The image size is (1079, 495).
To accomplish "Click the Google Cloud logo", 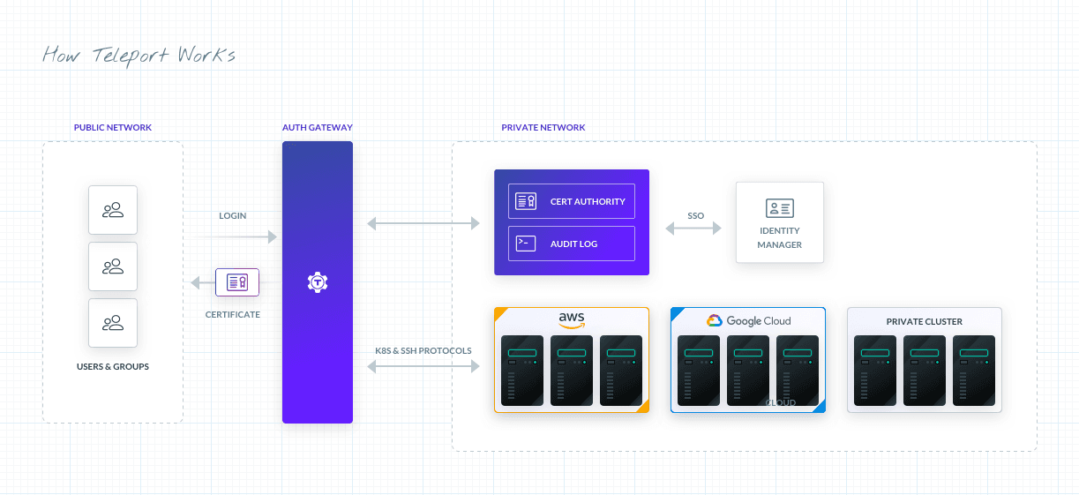I will [x=748, y=321].
